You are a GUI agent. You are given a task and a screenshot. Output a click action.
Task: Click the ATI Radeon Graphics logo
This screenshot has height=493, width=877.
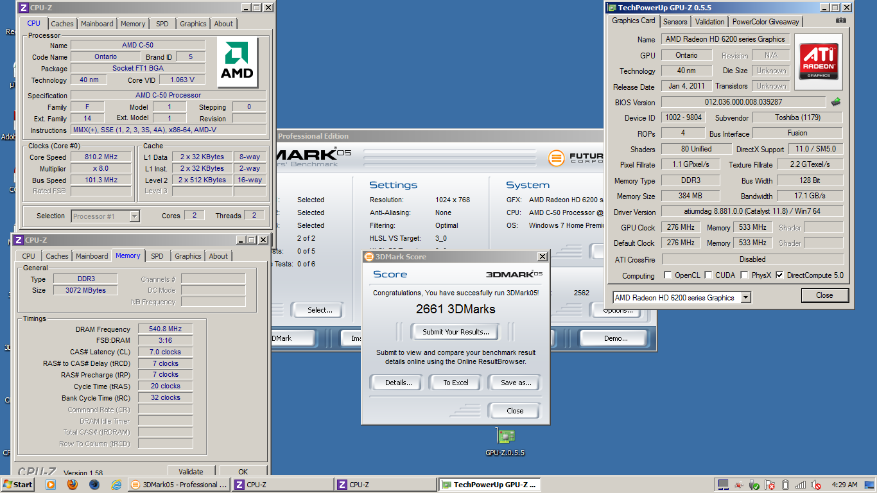coord(818,62)
